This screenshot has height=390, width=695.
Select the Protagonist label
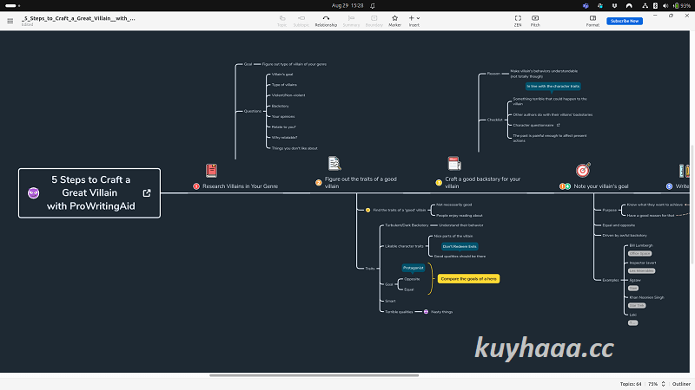pos(414,268)
